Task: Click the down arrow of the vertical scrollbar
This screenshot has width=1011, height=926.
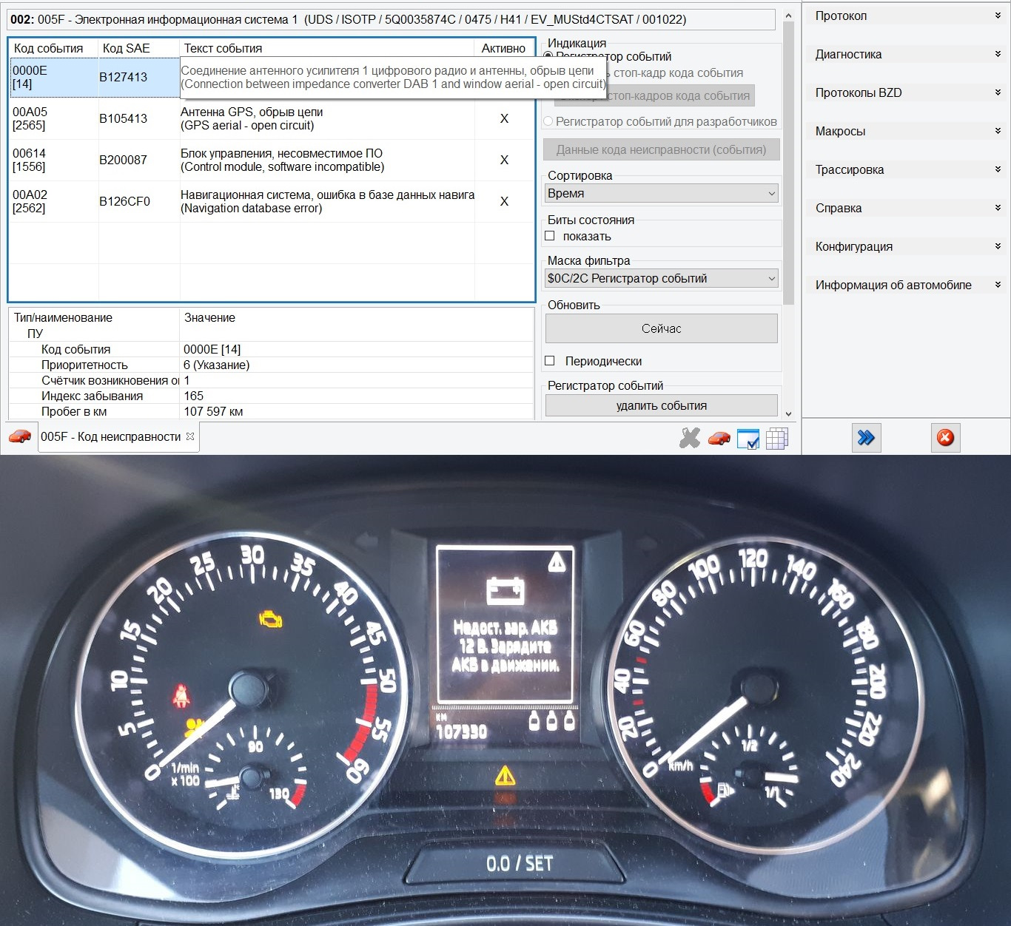Action: pos(788,413)
